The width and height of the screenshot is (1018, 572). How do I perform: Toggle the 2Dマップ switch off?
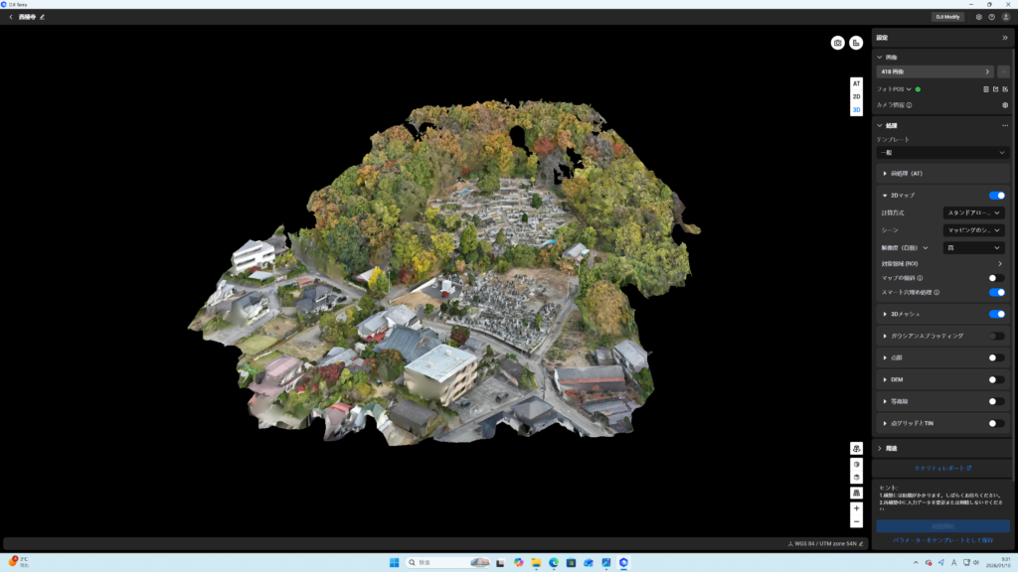click(x=996, y=196)
